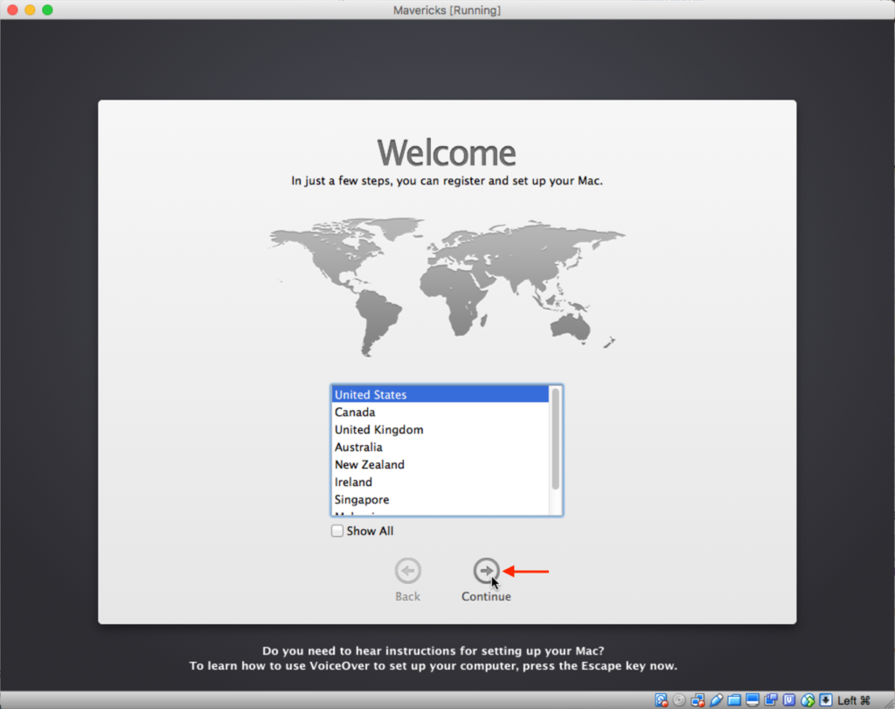The height and width of the screenshot is (709, 895).
Task: Click the Continue button
Action: click(486, 569)
